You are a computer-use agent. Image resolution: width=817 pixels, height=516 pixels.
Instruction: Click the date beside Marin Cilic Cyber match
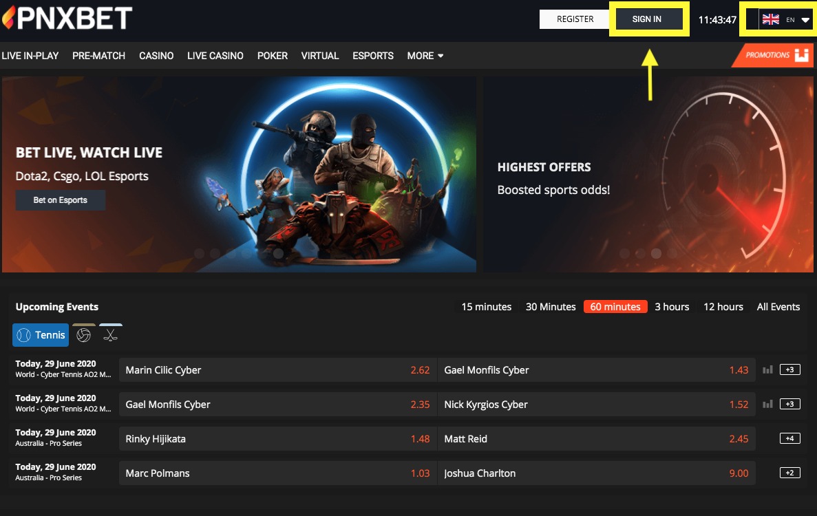56,363
